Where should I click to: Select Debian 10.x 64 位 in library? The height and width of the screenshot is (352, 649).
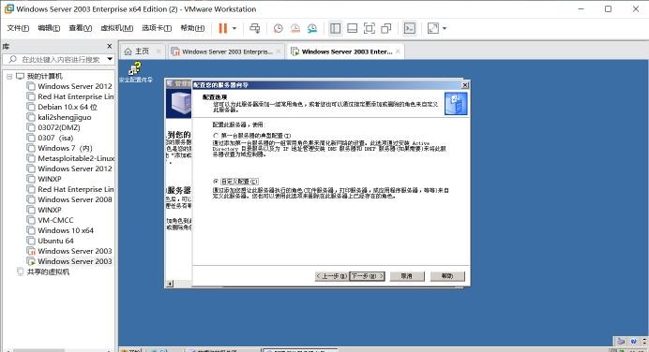click(68, 107)
